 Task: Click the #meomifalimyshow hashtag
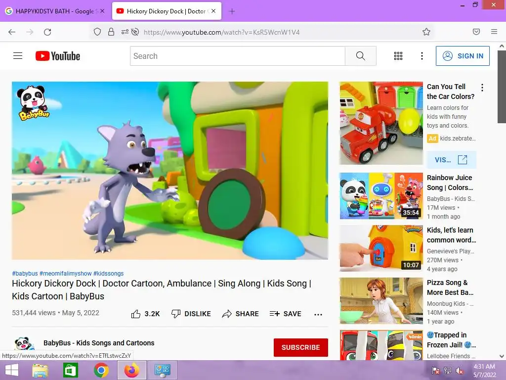(66, 273)
